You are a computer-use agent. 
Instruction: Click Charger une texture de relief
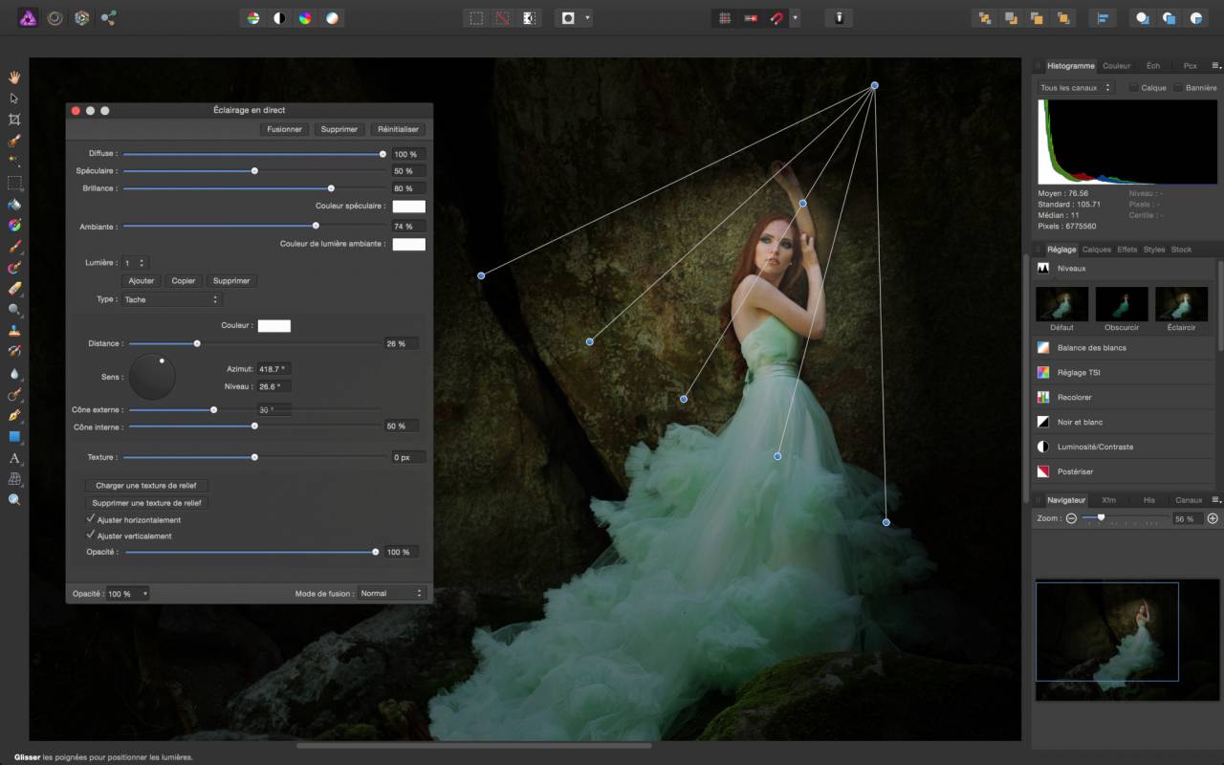pos(147,486)
